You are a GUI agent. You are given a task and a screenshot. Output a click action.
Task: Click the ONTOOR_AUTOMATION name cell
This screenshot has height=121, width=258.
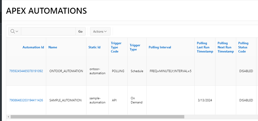pos(66,71)
